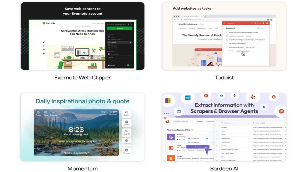This screenshot has height=172, width=307.
Task: Click the LinkedIn logo bubble in Bardeen
Action: tap(179, 112)
